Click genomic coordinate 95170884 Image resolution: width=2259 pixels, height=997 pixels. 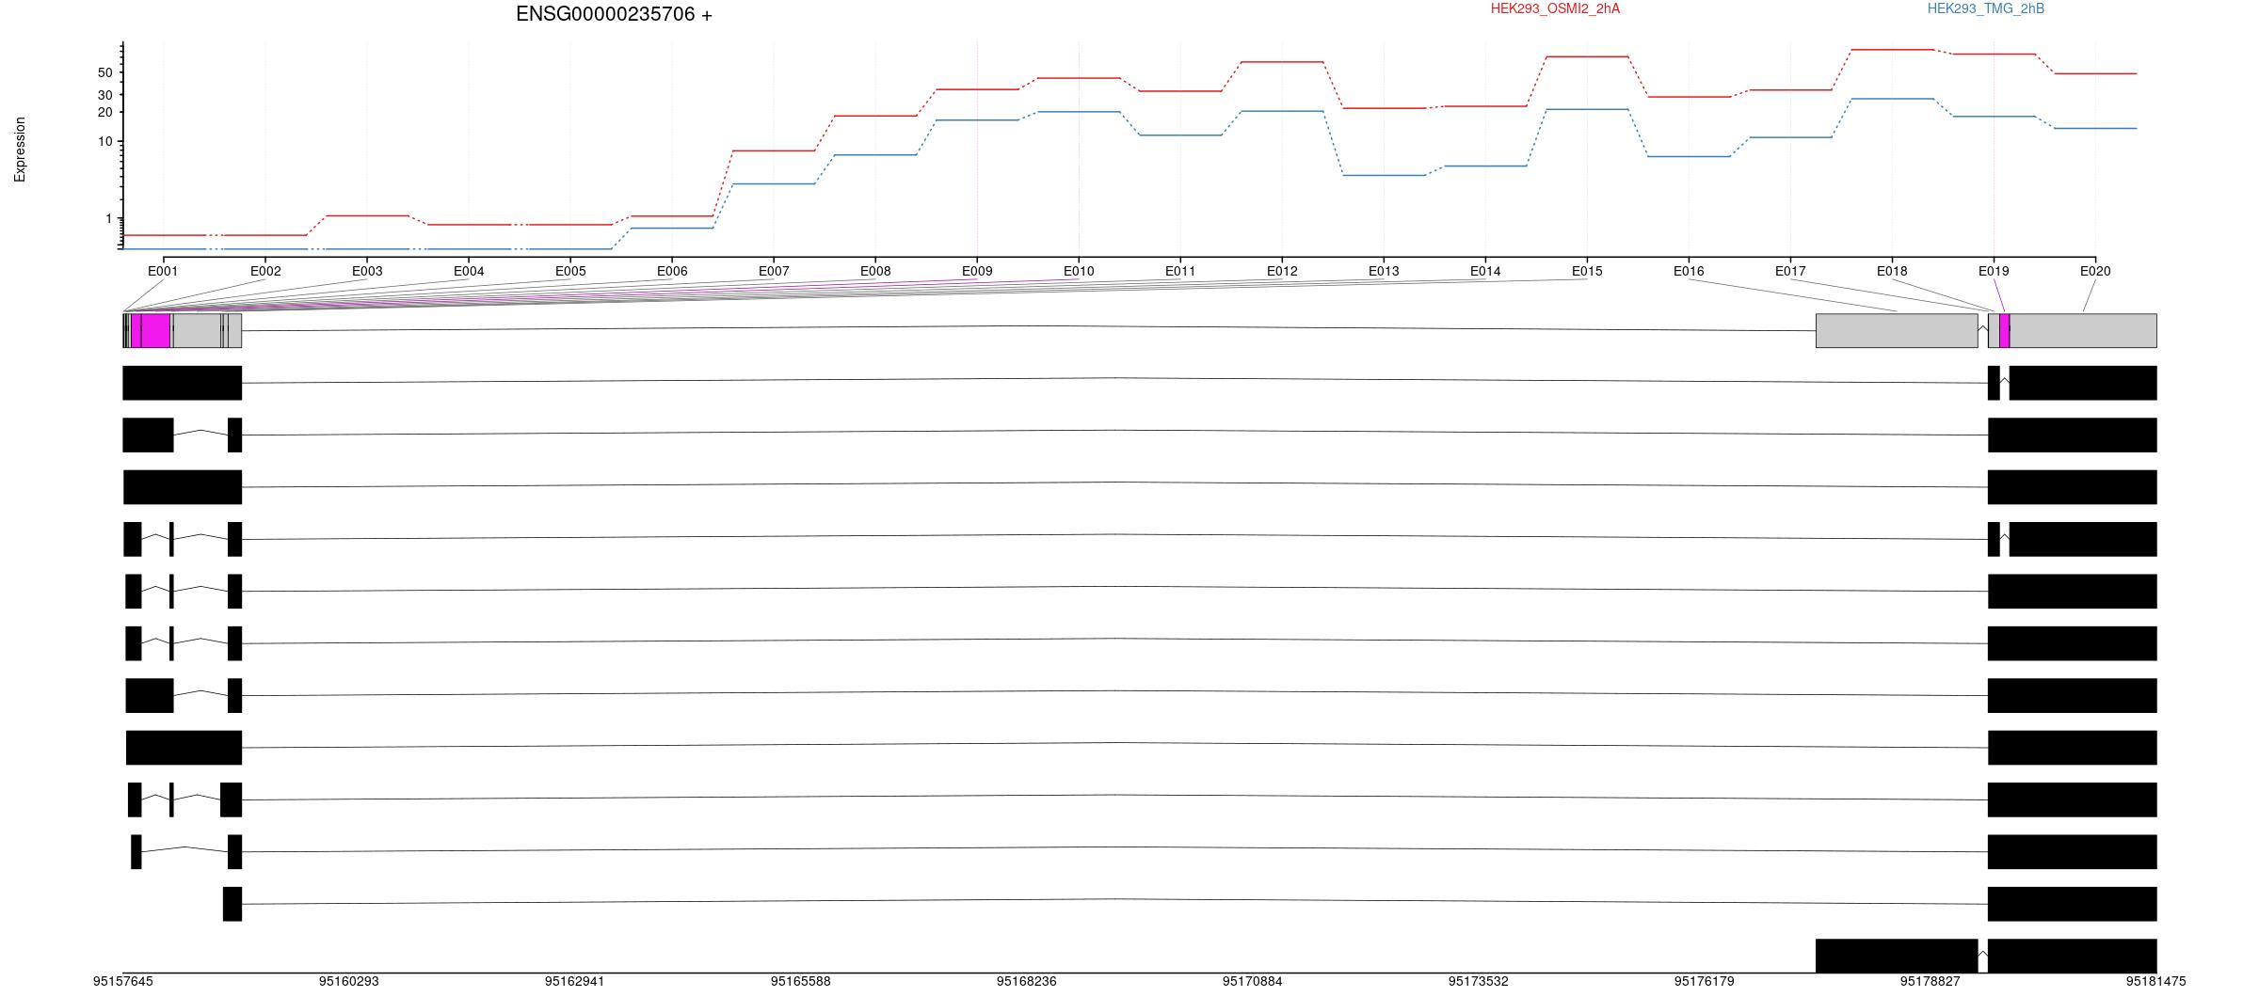[1252, 981]
